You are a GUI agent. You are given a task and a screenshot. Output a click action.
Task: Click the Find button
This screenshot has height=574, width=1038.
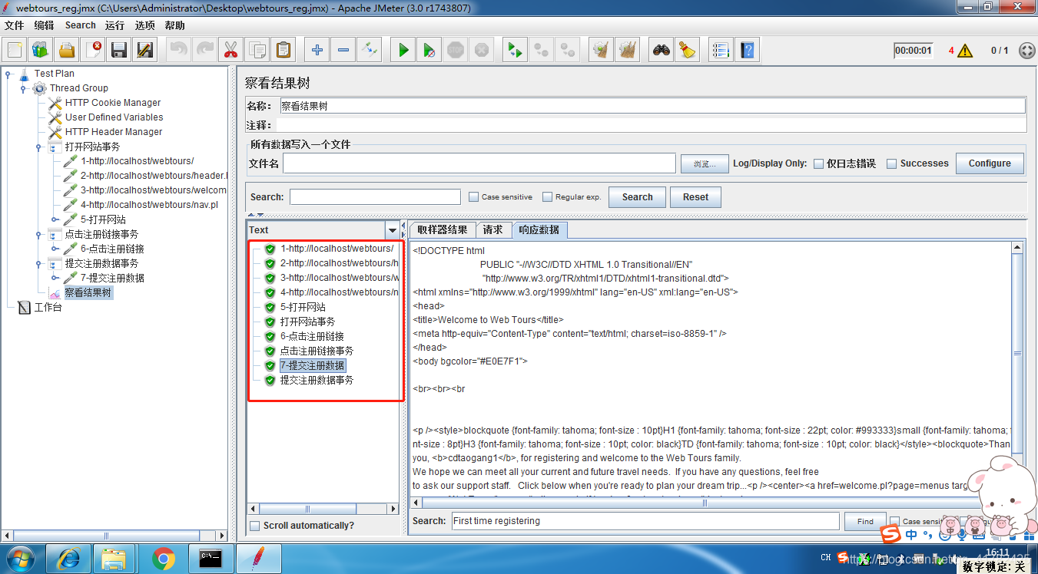pyautogui.click(x=865, y=521)
